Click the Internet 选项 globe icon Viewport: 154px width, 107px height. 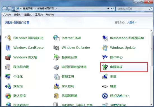click(x=57, y=38)
